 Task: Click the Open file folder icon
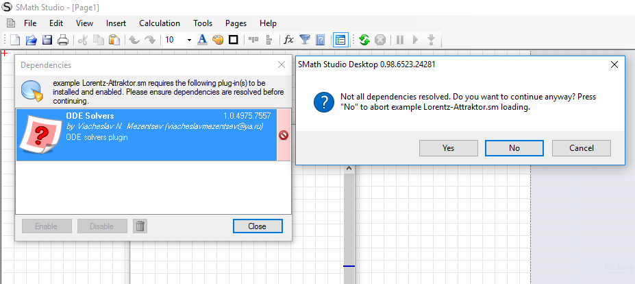click(31, 40)
